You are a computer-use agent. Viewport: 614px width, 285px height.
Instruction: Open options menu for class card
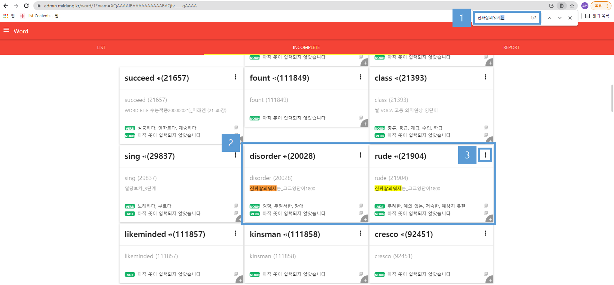click(x=485, y=77)
